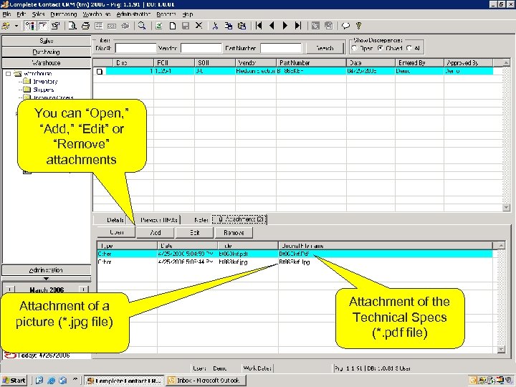Open the Edit menu
Viewport: 516px width, 387px height.
pos(21,14)
